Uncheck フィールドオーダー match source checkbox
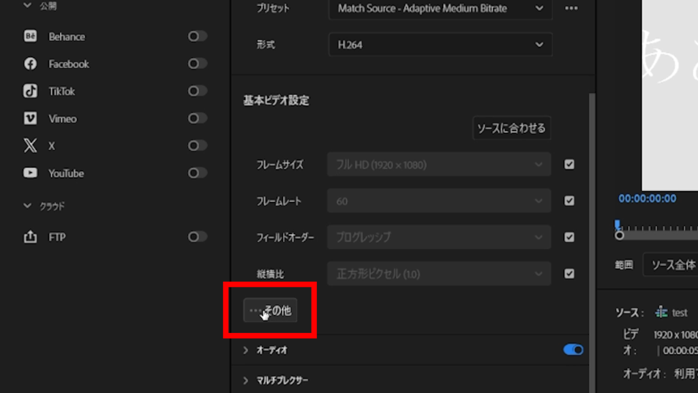 click(x=569, y=237)
